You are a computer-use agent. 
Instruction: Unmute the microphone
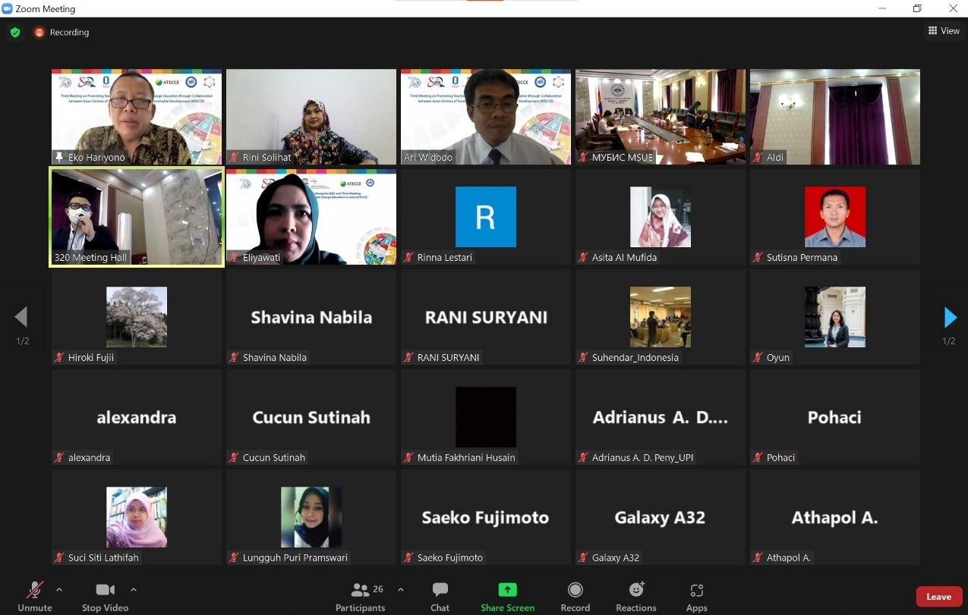(35, 597)
